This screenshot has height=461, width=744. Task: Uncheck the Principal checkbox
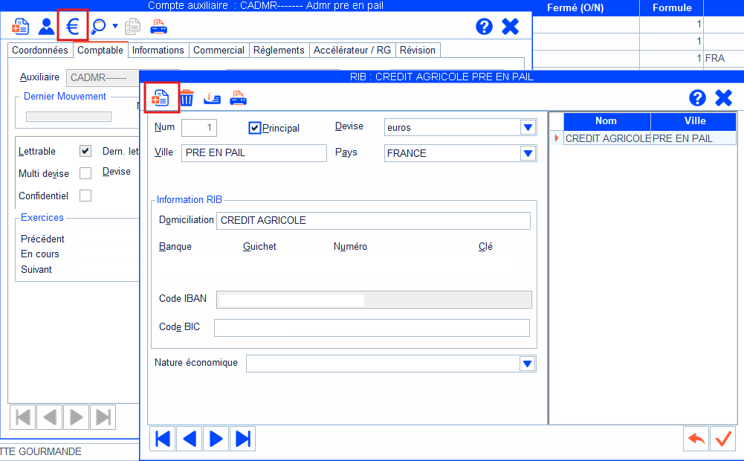point(255,128)
